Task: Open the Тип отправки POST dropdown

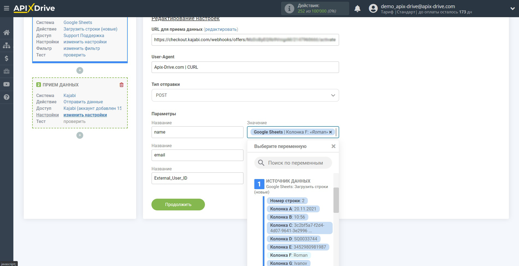Action: tap(245, 95)
